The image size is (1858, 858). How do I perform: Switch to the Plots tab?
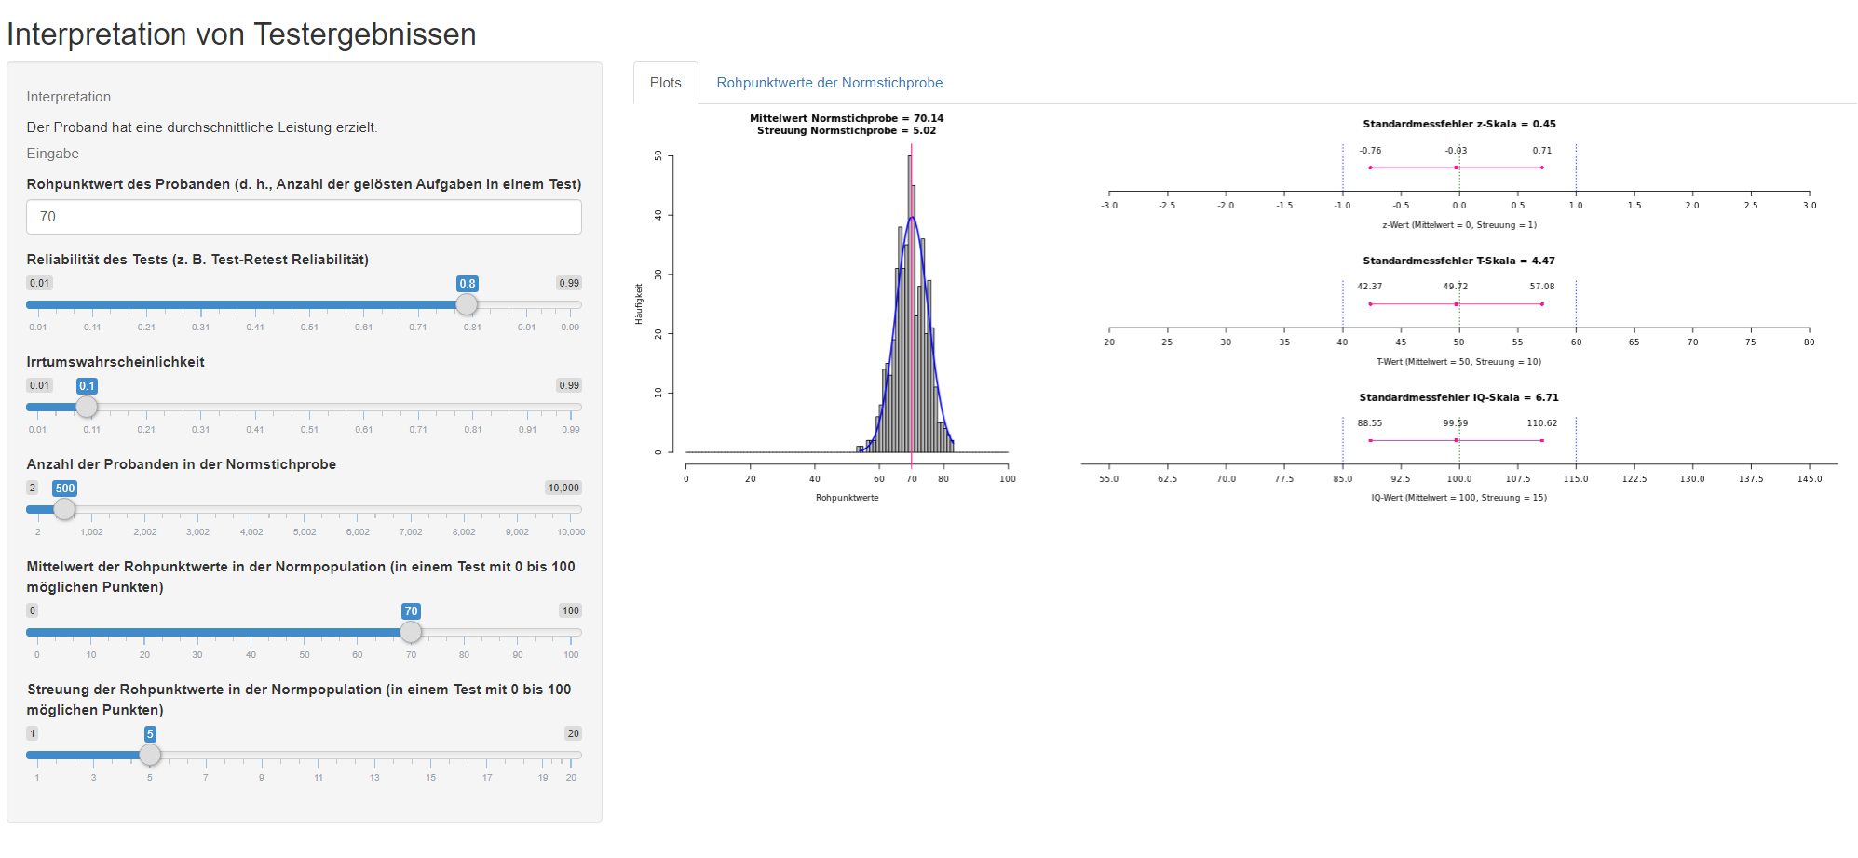pos(665,83)
